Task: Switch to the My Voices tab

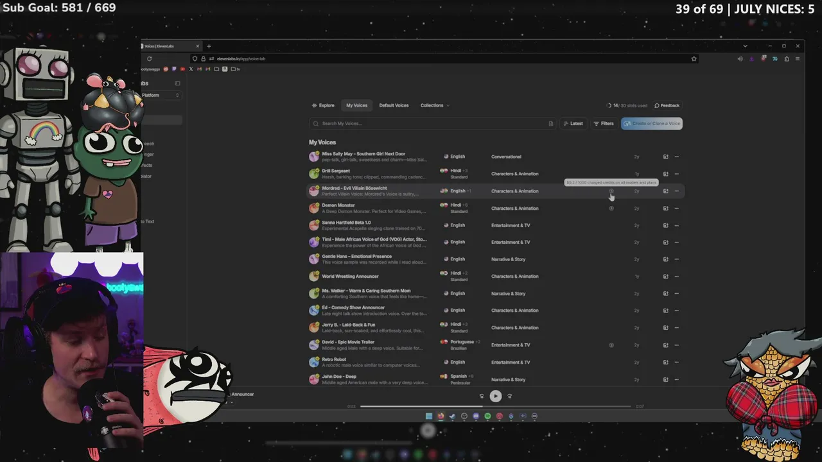Action: [x=356, y=105]
